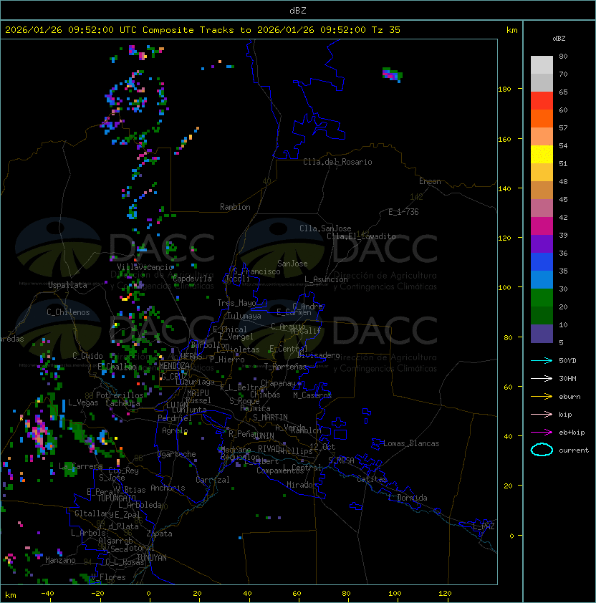
Task: Click the 'Villavicencio' map label
Action: [145, 267]
